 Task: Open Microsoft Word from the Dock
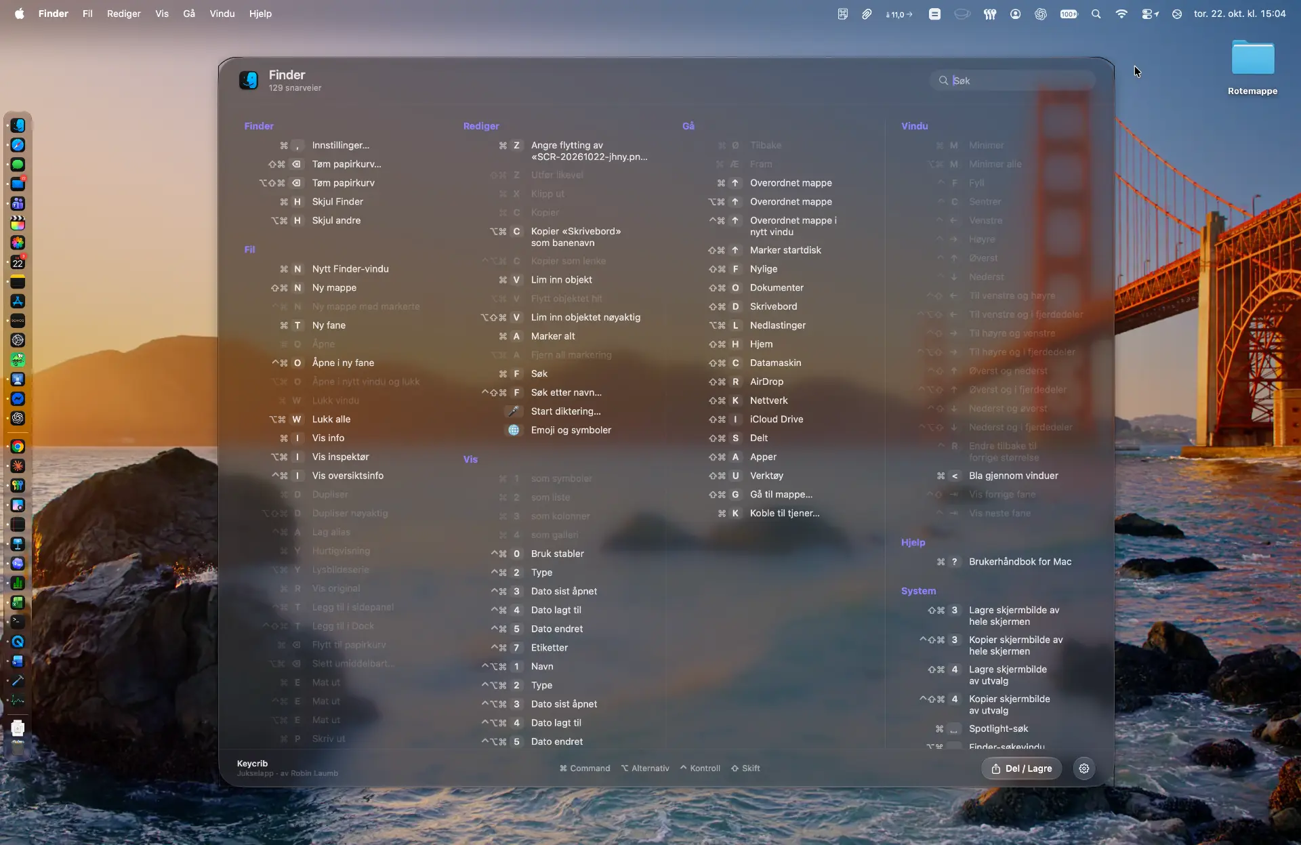(18, 661)
